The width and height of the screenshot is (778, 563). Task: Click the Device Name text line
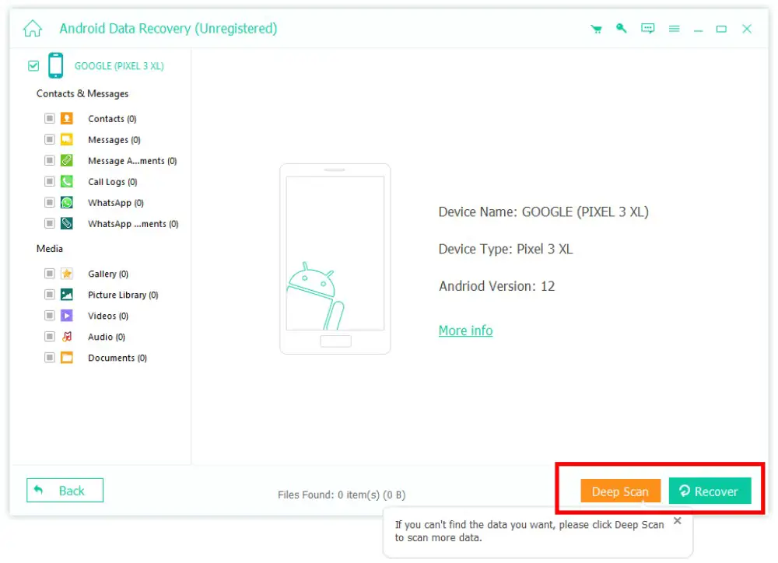click(543, 212)
